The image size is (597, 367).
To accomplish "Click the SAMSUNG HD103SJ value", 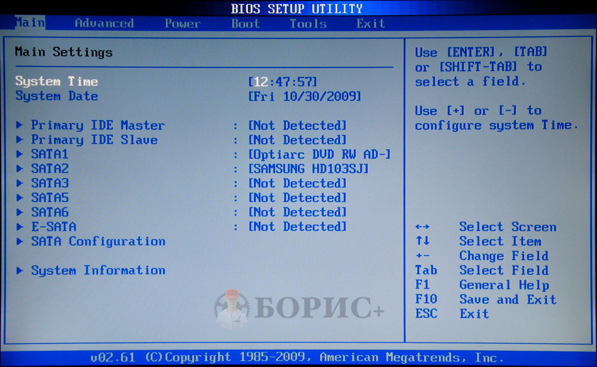I will [309, 169].
